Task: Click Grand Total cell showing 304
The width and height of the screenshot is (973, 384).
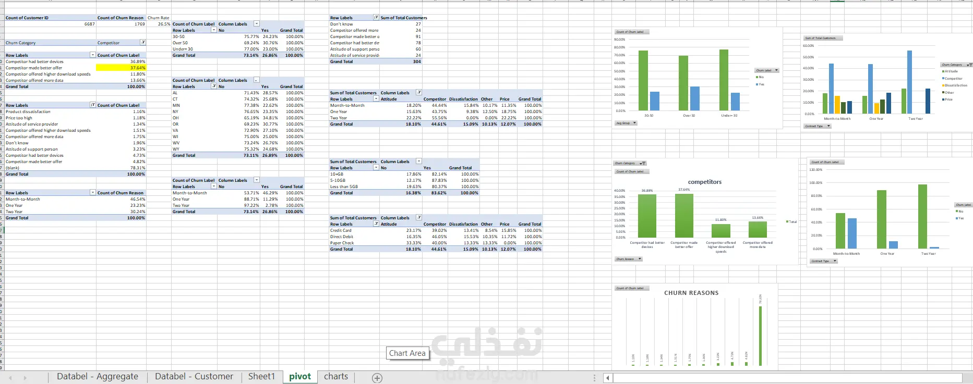Action: click(401, 61)
